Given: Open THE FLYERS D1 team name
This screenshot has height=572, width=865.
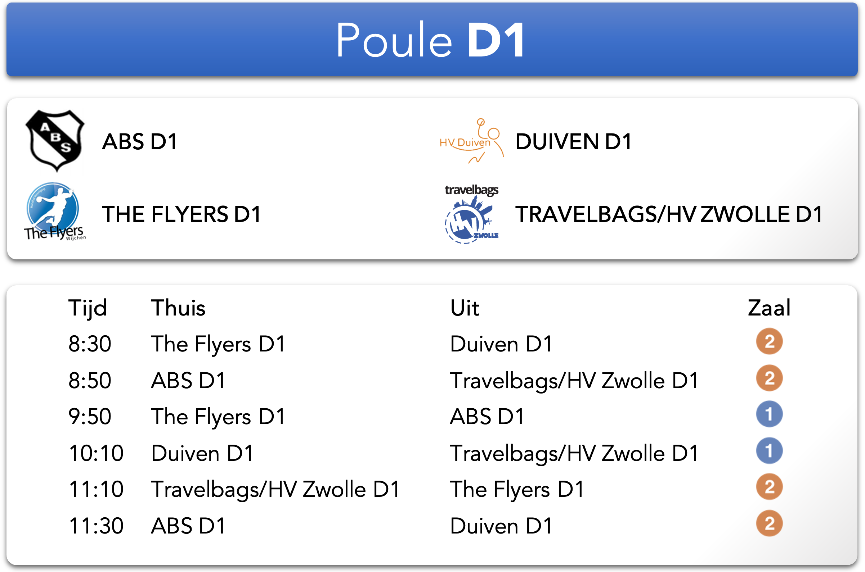Looking at the screenshot, I should (x=181, y=214).
